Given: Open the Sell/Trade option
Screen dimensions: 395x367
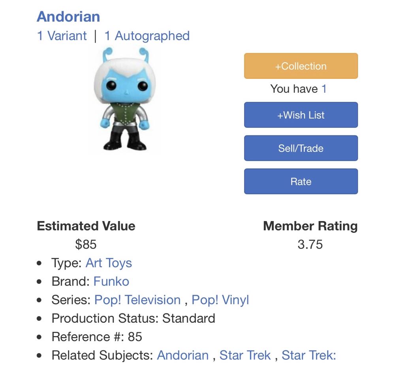Looking at the screenshot, I should pyautogui.click(x=301, y=148).
